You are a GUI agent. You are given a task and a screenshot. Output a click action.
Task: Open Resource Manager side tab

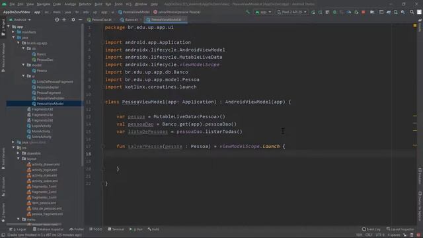[x=3, y=58]
